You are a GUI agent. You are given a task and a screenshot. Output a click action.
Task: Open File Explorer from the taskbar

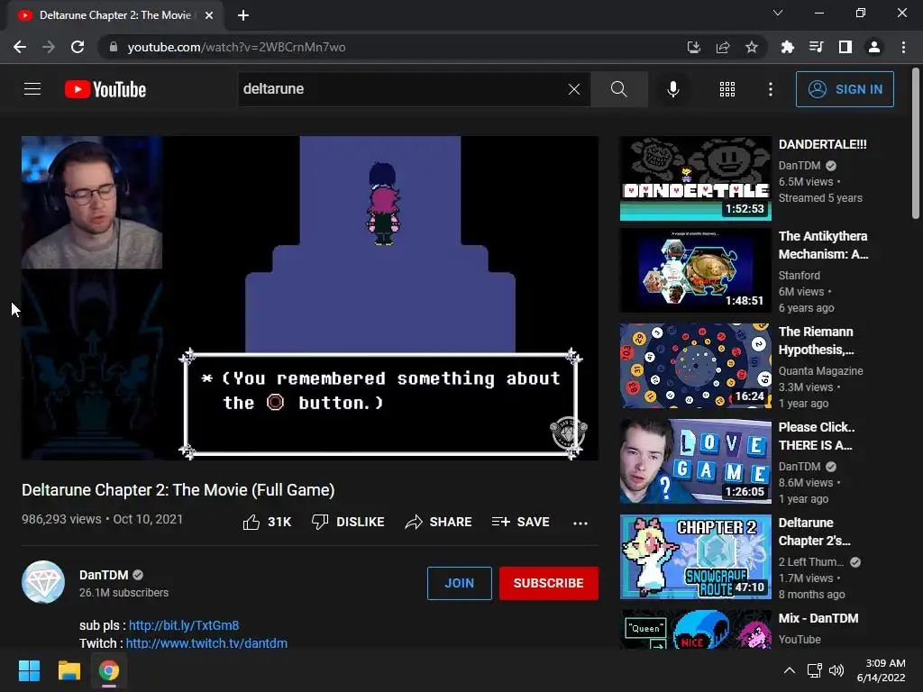click(69, 670)
